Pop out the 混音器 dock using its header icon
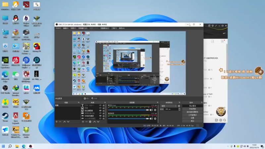This screenshot has width=265, height=149. (x=158, y=103)
